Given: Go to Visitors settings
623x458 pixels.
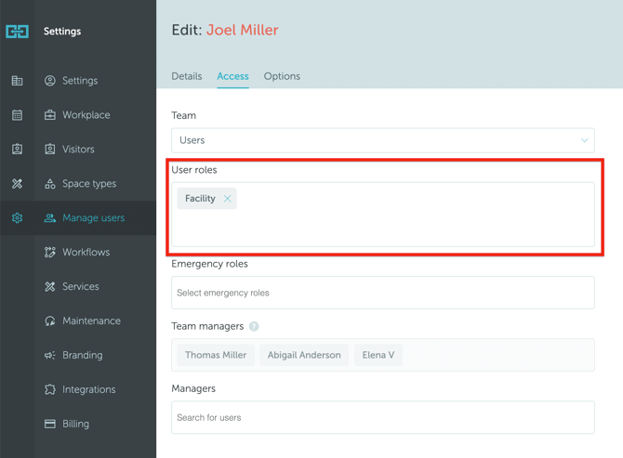Looking at the screenshot, I should [x=78, y=150].
